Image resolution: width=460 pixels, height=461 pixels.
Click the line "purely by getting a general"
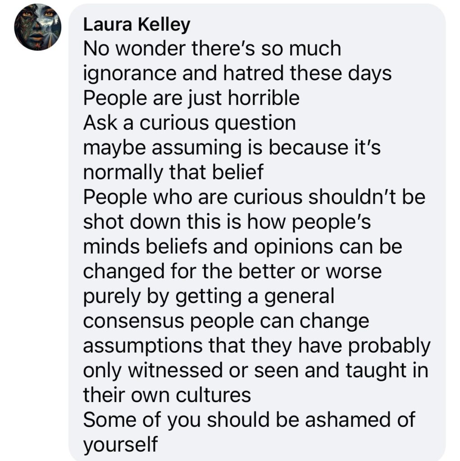coord(209,296)
